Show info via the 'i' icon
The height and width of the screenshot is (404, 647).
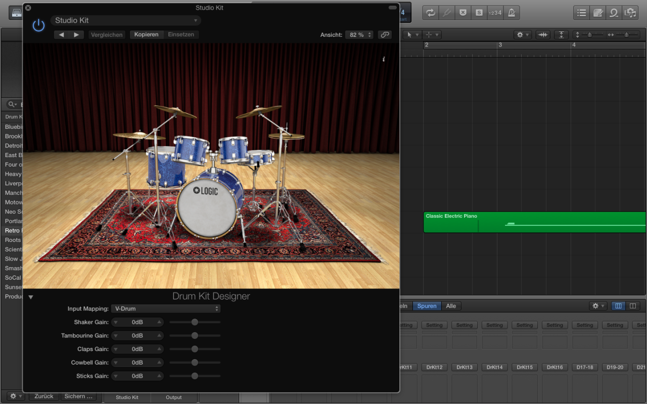tap(384, 59)
